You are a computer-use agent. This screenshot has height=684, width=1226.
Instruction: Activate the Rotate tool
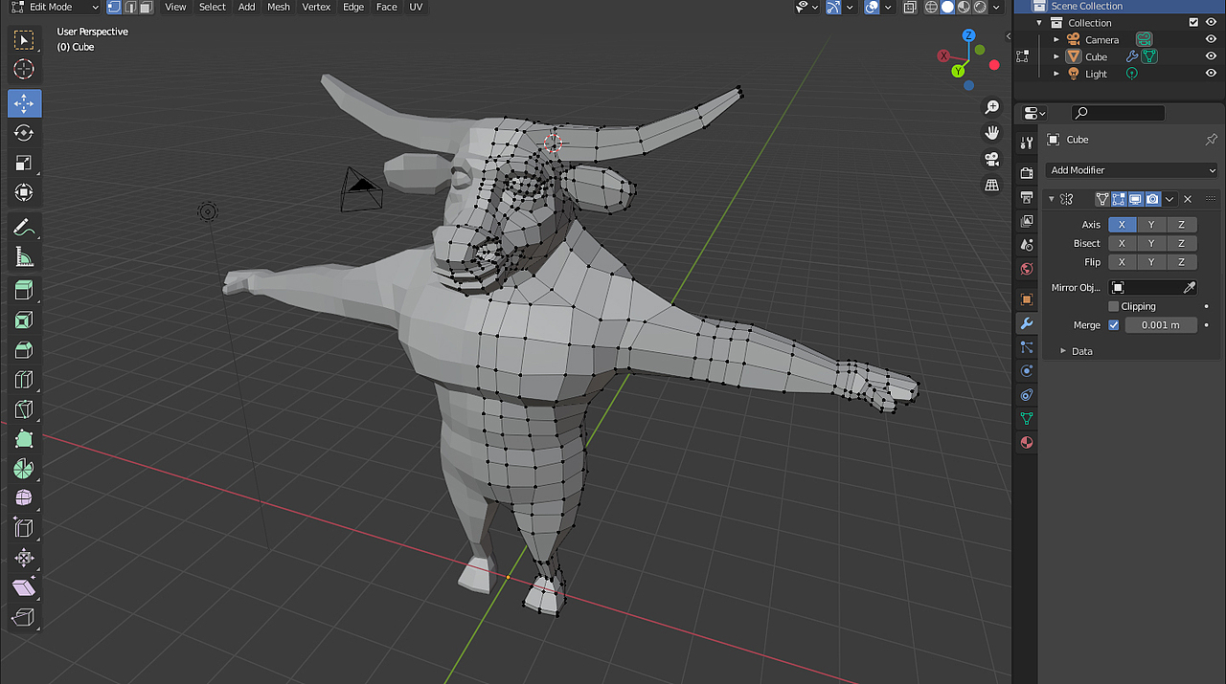click(x=24, y=133)
